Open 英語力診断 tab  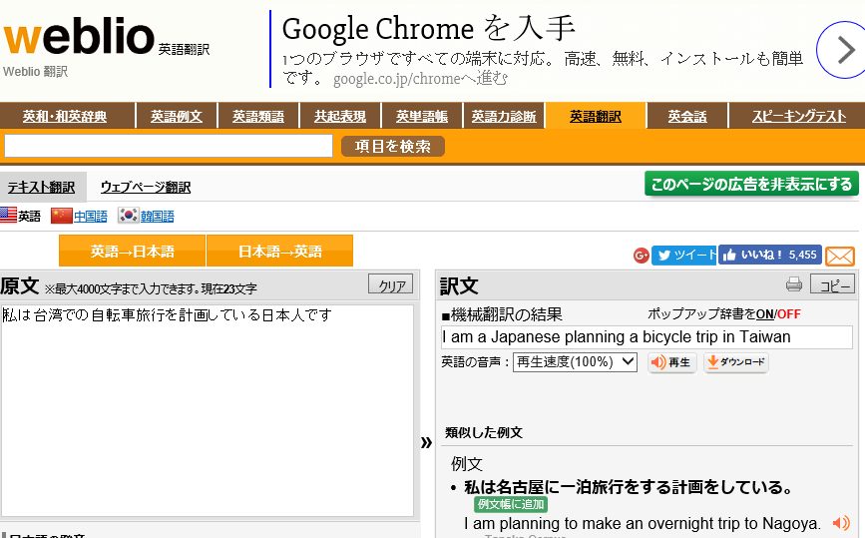[504, 117]
